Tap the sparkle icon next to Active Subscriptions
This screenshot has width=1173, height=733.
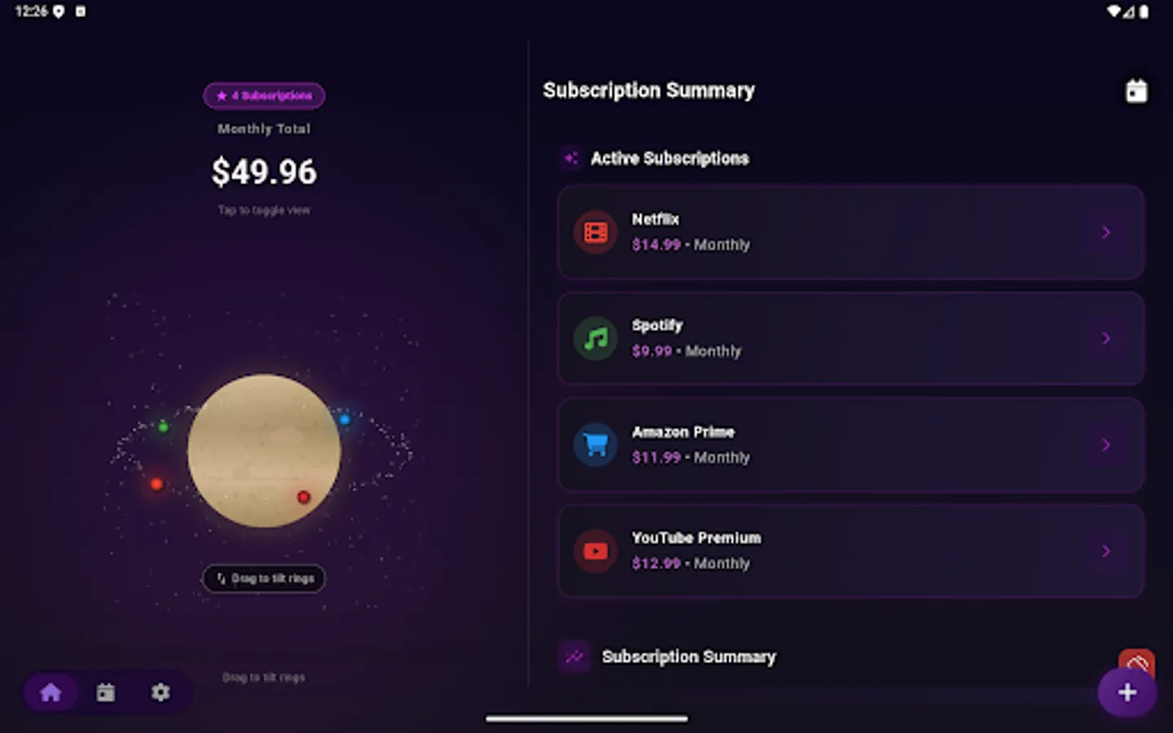(570, 158)
